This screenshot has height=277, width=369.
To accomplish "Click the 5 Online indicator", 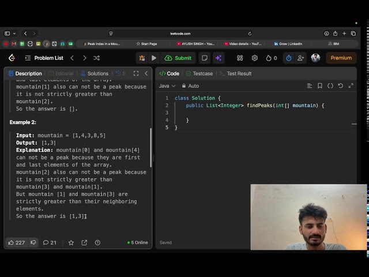I will pos(138,242).
